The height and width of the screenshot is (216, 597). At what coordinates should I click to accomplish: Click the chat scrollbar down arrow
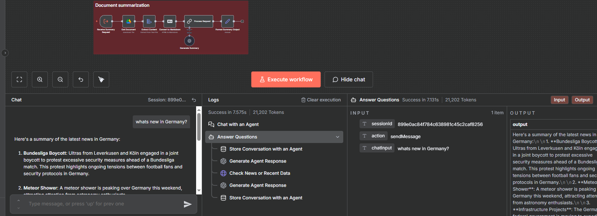199,191
